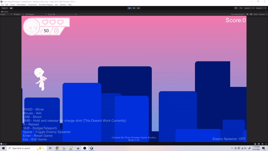Click the third heart in health bar
This screenshot has height=151, width=268.
[60, 22]
